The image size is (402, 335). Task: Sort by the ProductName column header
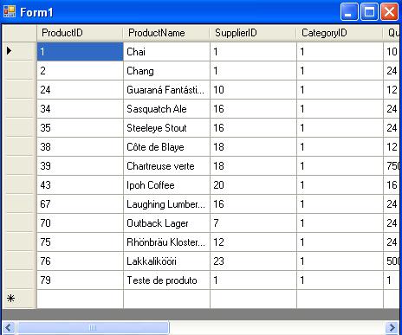(166, 33)
